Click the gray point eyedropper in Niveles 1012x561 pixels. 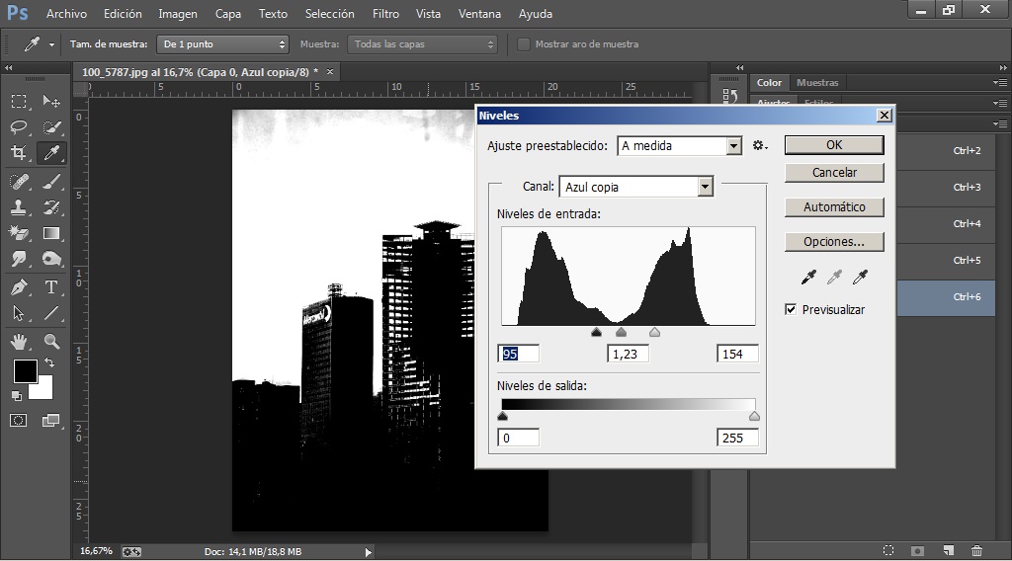coord(834,278)
